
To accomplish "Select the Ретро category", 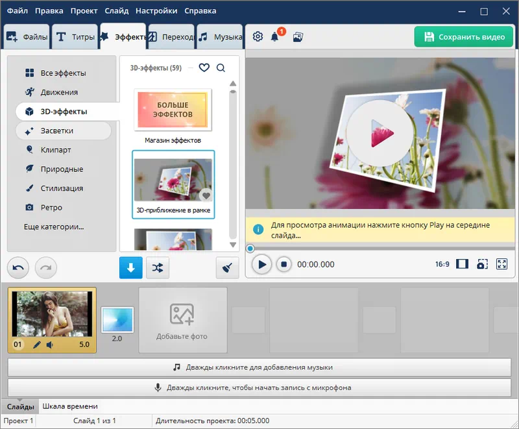I will (x=63, y=208).
